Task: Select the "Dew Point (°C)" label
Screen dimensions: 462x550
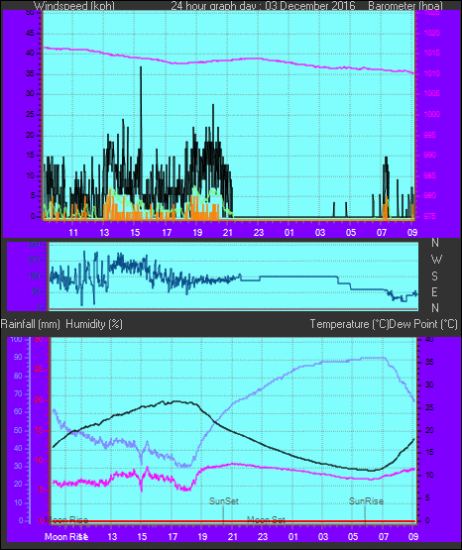Action: 423,324
